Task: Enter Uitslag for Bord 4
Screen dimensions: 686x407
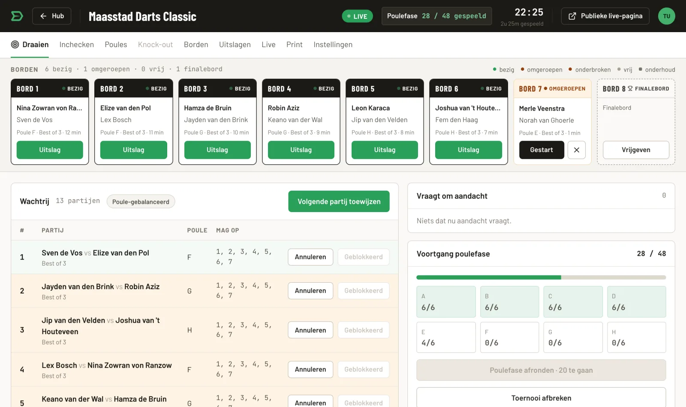Action: (301, 150)
